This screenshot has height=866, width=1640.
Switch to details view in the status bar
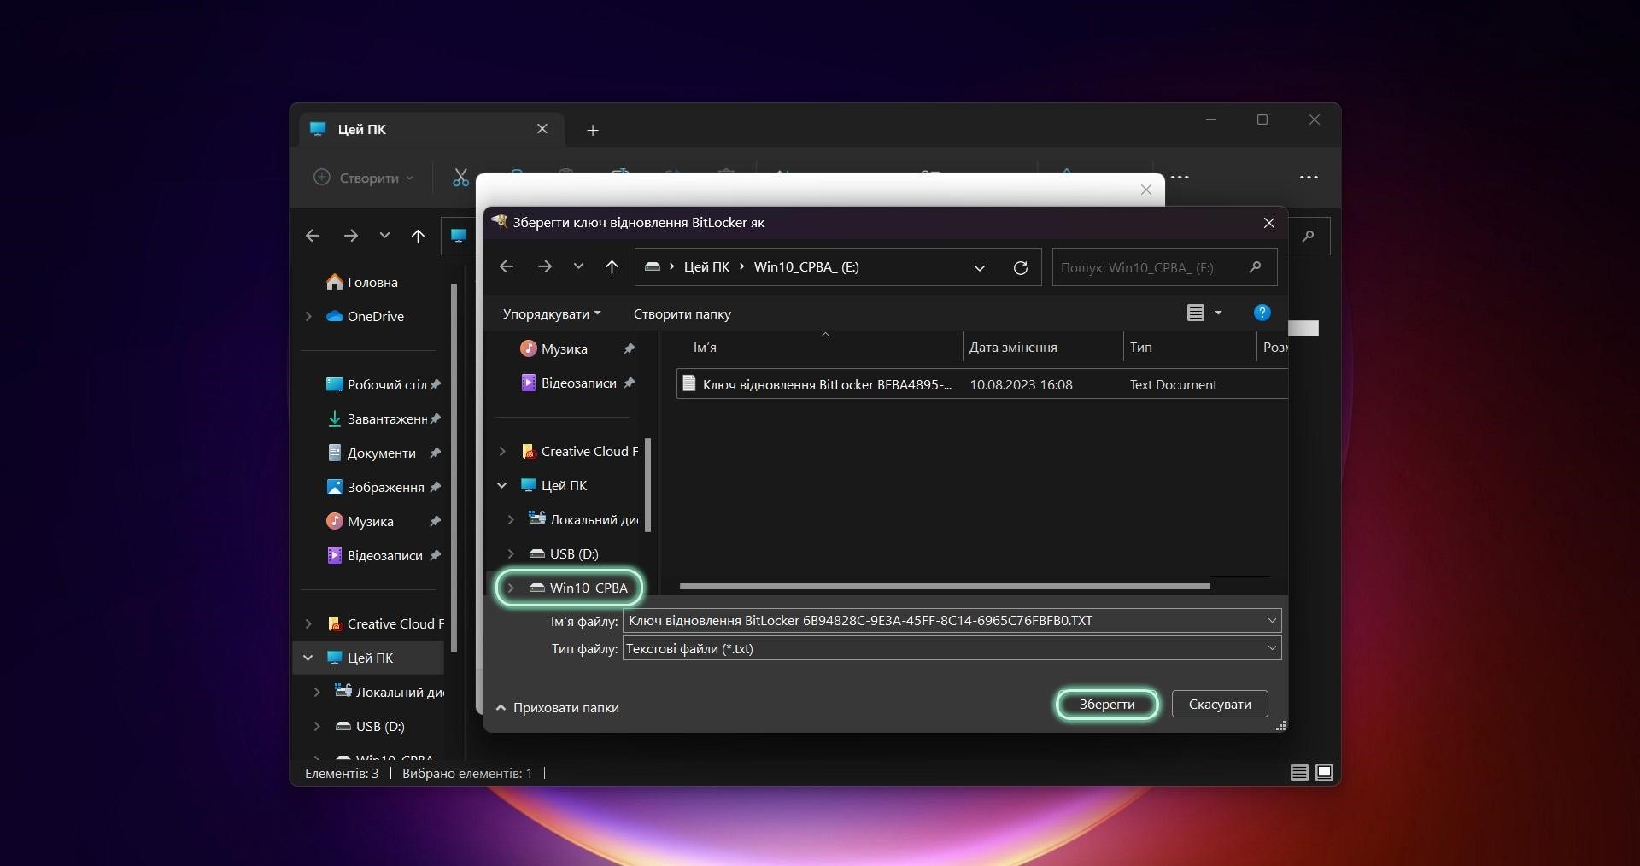1299,773
